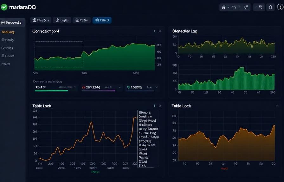Expand the second metric dropdown under Connection pool

click(119, 88)
